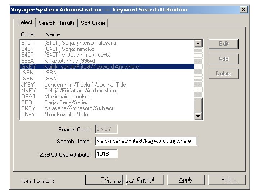
Task: Open Help for this dialog
Action: (227, 180)
